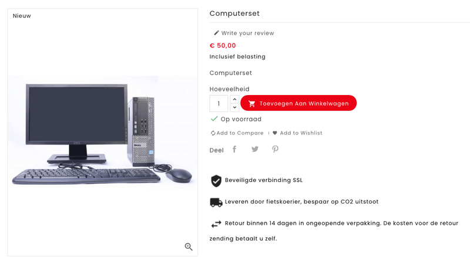
Task: Share product on Facebook
Action: click(x=234, y=149)
